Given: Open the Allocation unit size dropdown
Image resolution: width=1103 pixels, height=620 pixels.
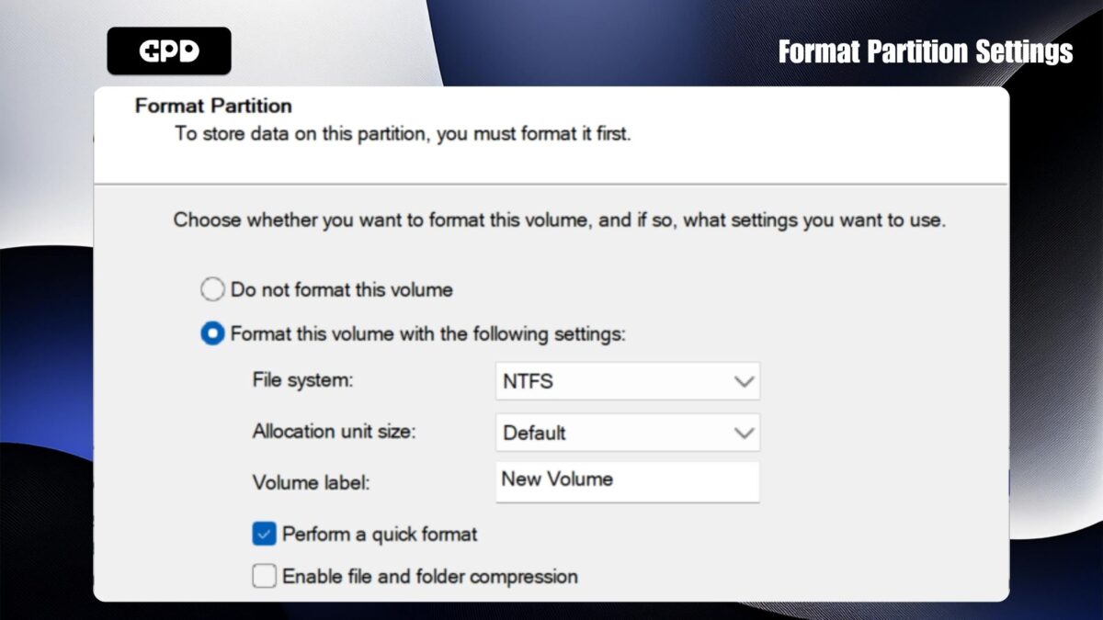Looking at the screenshot, I should pos(628,432).
